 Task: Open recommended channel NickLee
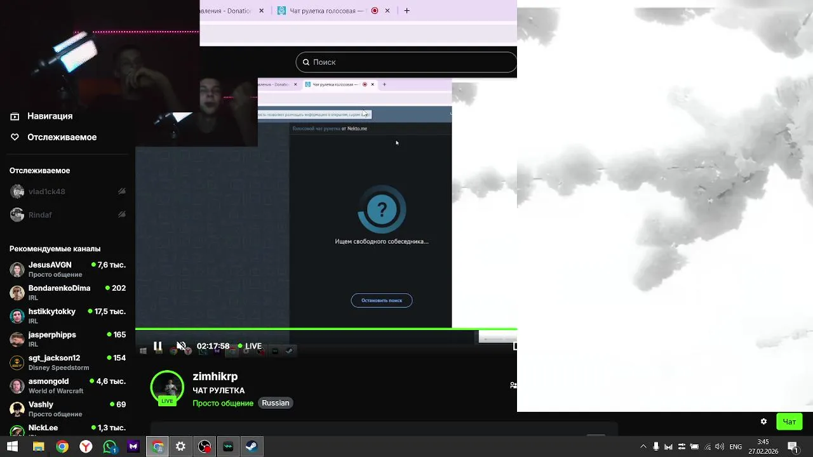click(68, 430)
